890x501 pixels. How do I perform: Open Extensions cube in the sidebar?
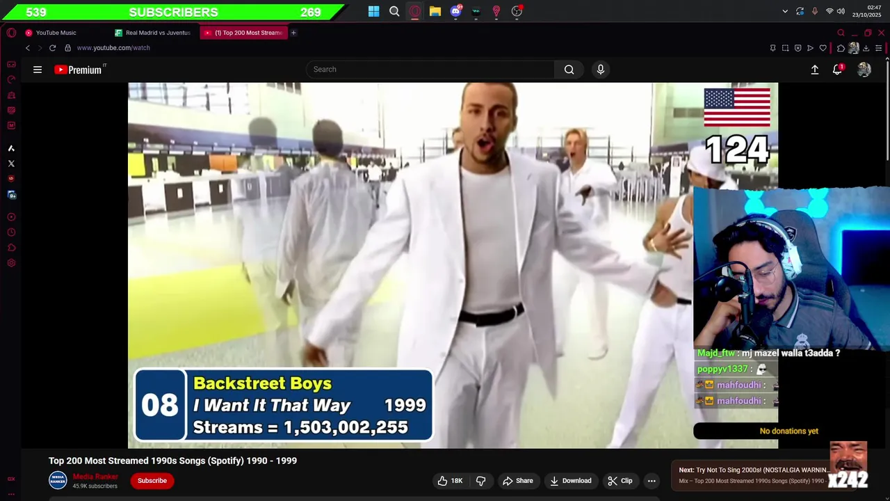tap(11, 248)
